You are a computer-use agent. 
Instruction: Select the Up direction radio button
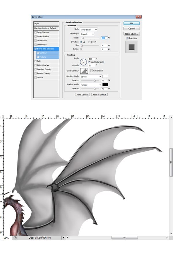[81, 42]
